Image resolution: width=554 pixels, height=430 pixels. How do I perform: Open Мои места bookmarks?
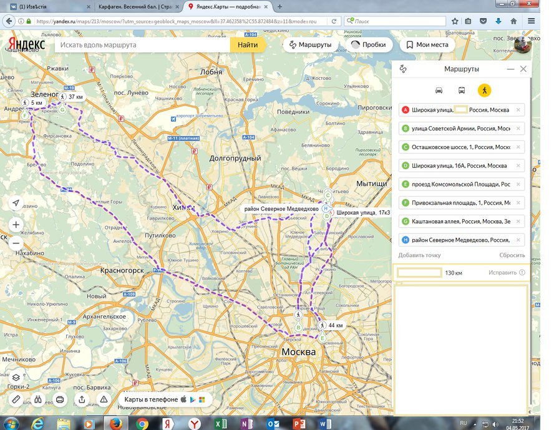427,45
